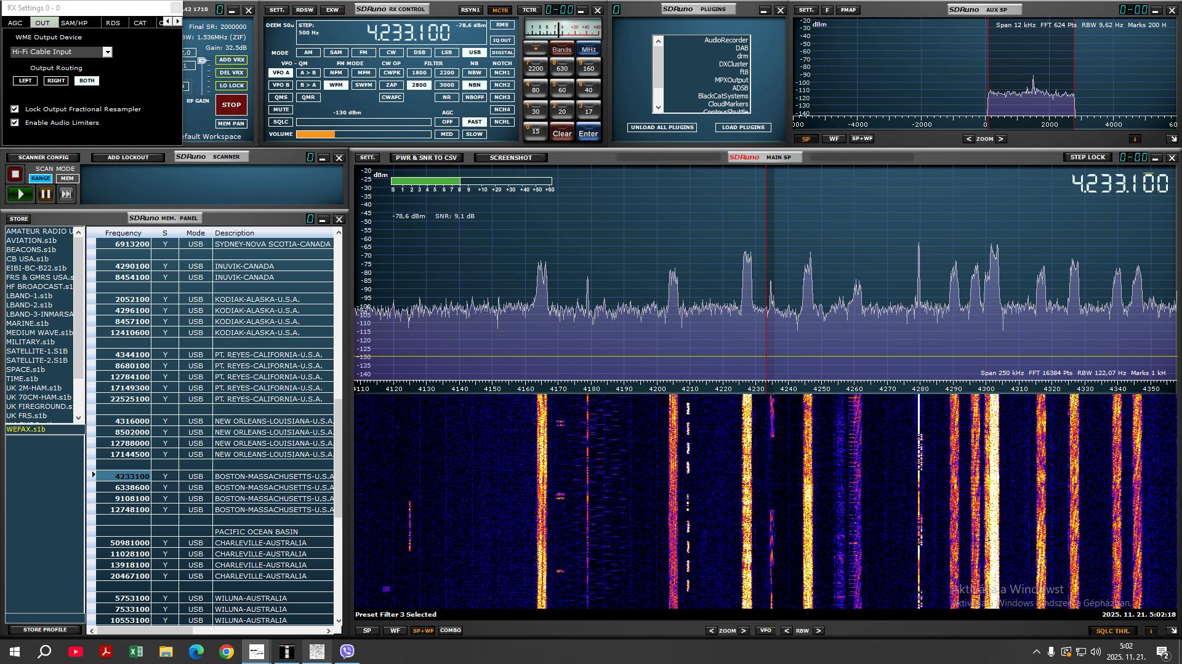The width and height of the screenshot is (1182, 664).
Task: Open WME Output Device dropdown
Action: (107, 52)
